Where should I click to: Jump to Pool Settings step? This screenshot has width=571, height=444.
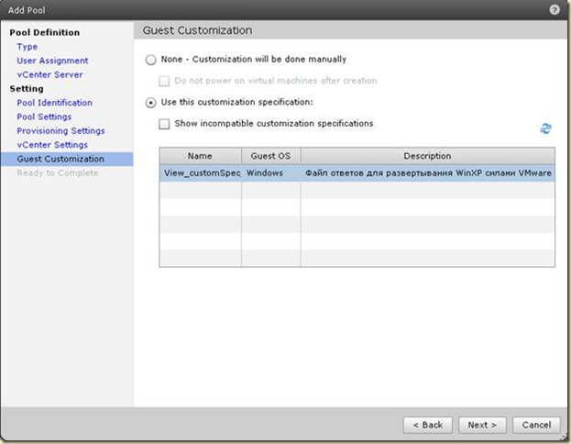pos(44,117)
